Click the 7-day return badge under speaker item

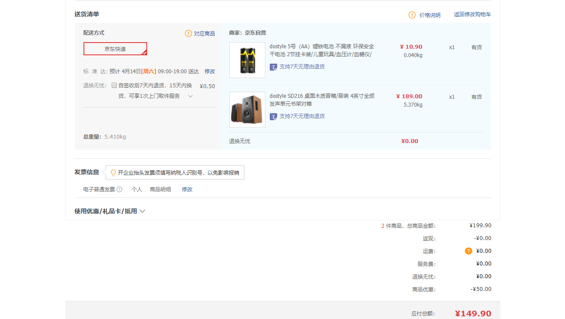click(x=273, y=117)
